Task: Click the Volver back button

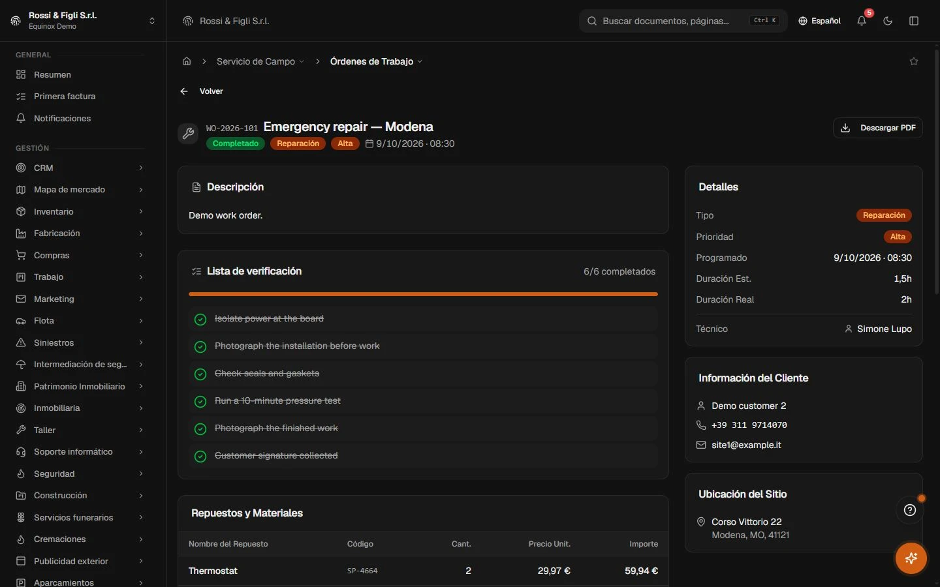Action: click(202, 91)
